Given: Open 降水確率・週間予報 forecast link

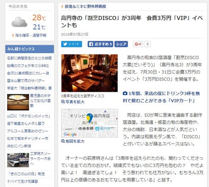Looking at the screenshot, I should 31,35.
